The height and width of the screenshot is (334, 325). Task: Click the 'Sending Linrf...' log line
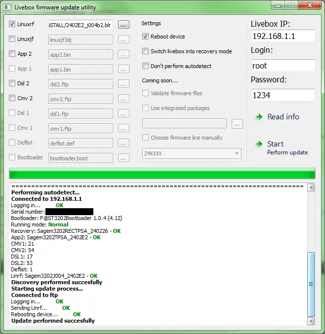coord(41,308)
